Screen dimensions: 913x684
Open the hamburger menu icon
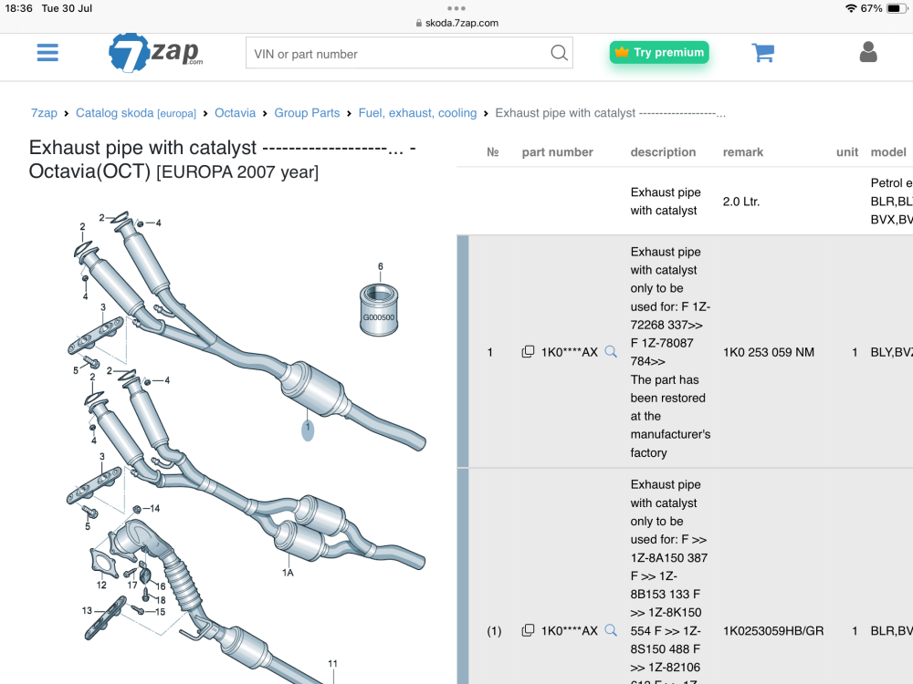pyautogui.click(x=47, y=52)
